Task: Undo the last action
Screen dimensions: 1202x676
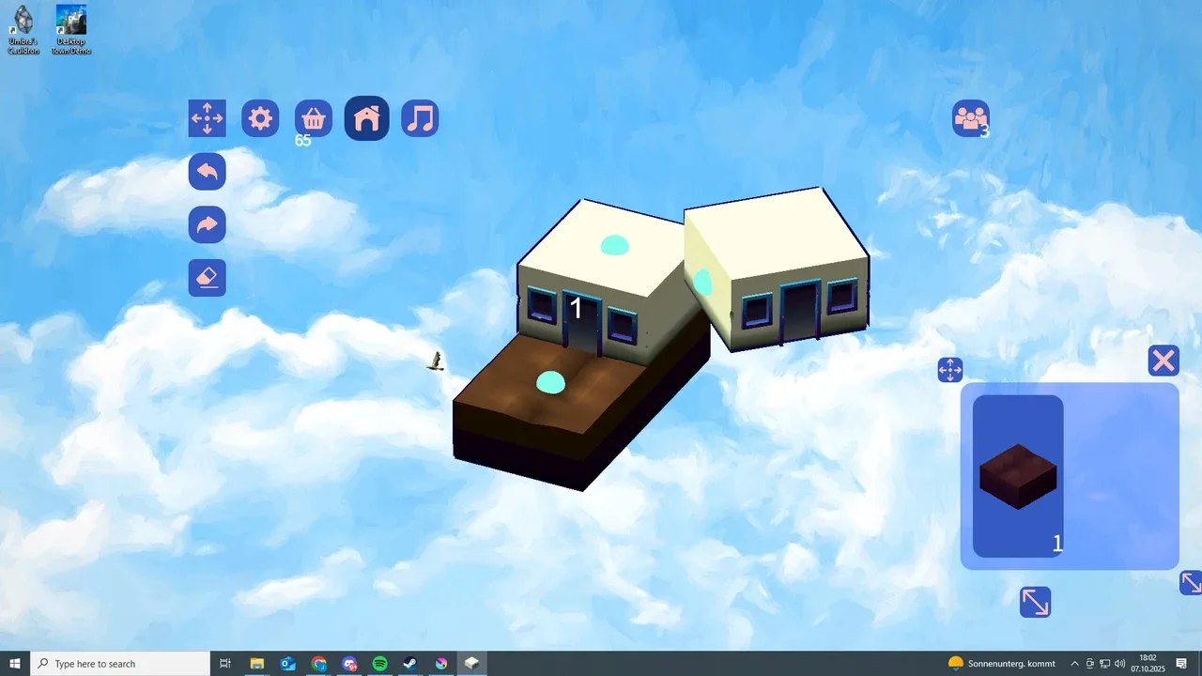Action: point(207,172)
